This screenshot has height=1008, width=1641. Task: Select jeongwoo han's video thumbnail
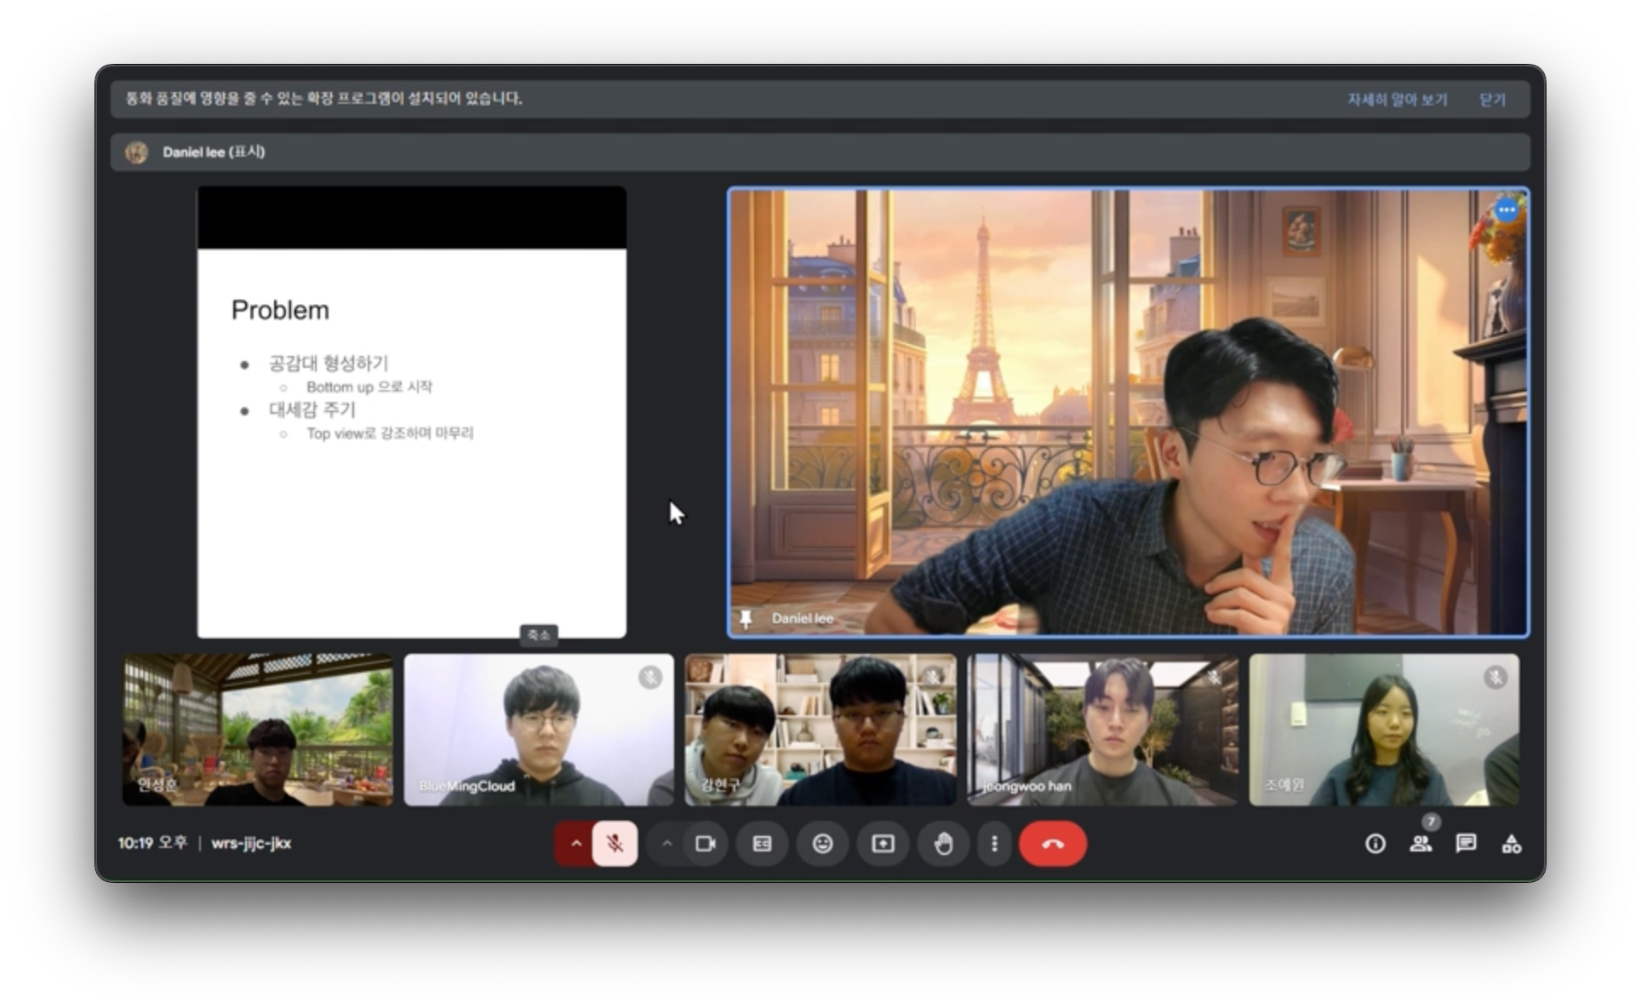tap(1102, 730)
